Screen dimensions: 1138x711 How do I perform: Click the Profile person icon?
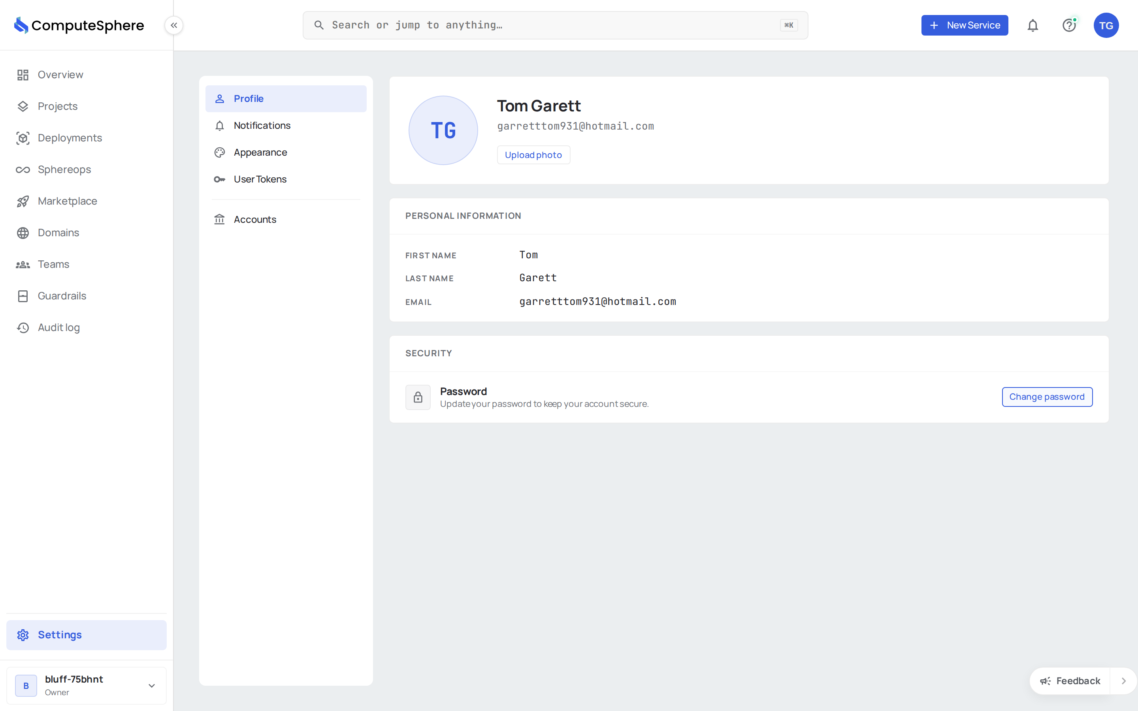point(220,99)
